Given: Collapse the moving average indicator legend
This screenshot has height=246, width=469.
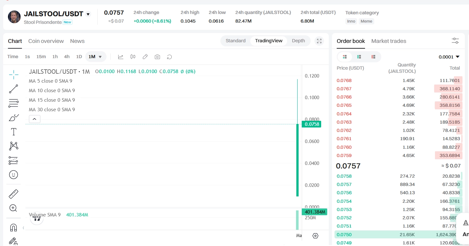Looking at the screenshot, I should [35, 119].
